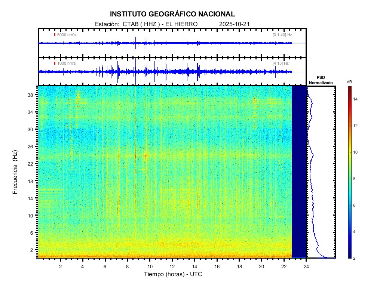
Task: Click the INSTITUTO GEOGRÁFICO NACIONAL title
Action: (172, 14)
